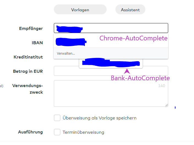Image resolution: width=194 pixels, height=145 pixels.
Task: Open the Vorlagen templates button
Action: click(80, 10)
